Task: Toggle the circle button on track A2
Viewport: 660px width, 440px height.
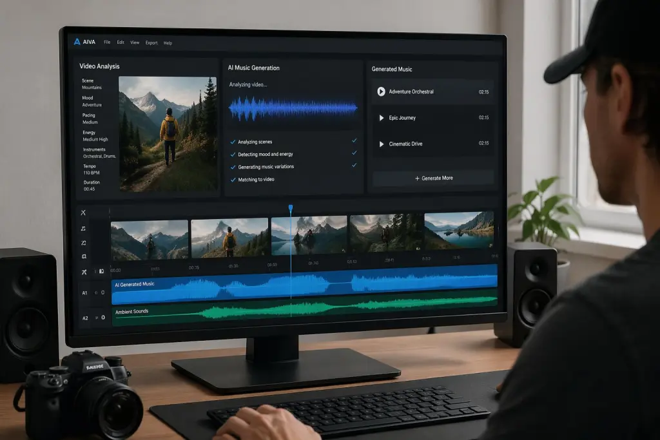Action: point(103,318)
